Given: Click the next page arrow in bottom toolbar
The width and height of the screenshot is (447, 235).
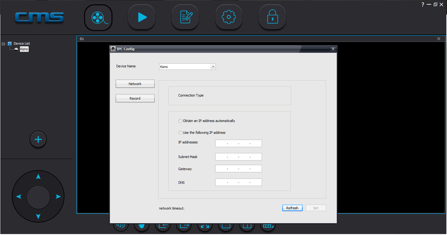Looking at the screenshot, I should coord(184,226).
